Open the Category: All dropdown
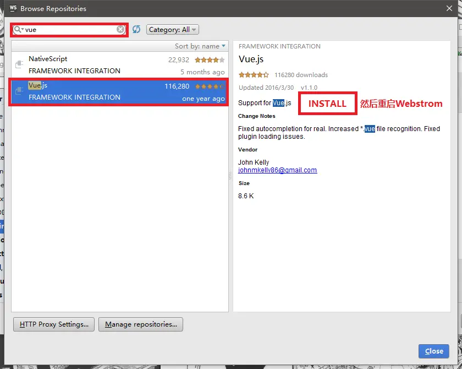The height and width of the screenshot is (369, 462). point(173,30)
